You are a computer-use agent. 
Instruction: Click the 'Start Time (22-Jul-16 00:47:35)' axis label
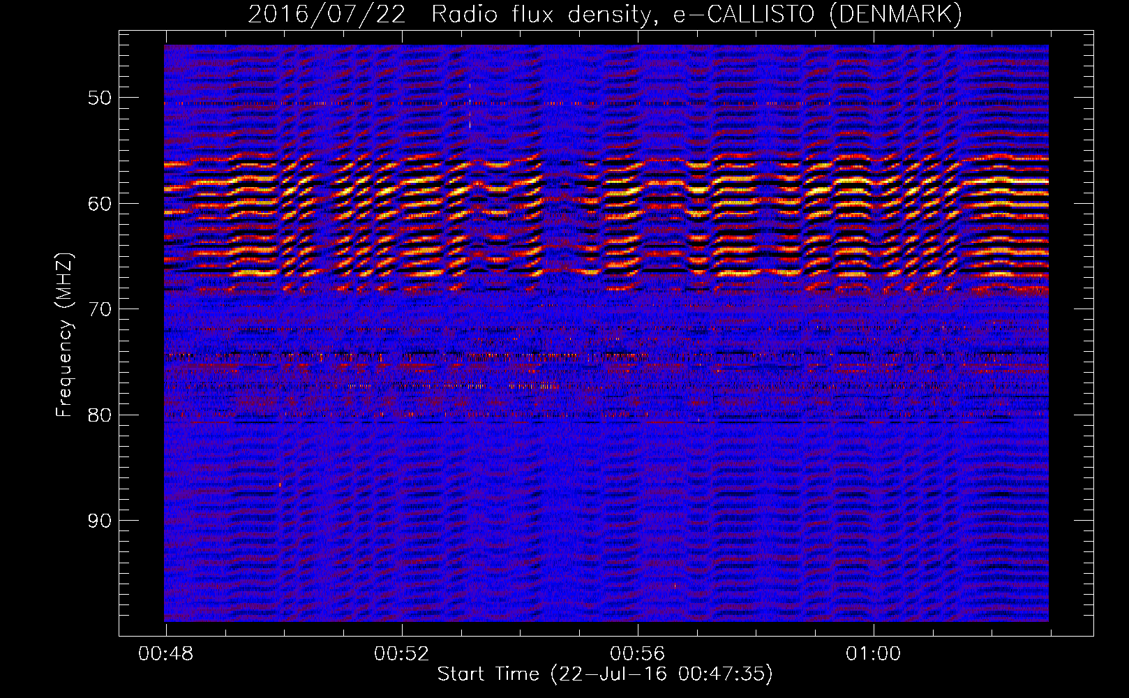point(605,674)
